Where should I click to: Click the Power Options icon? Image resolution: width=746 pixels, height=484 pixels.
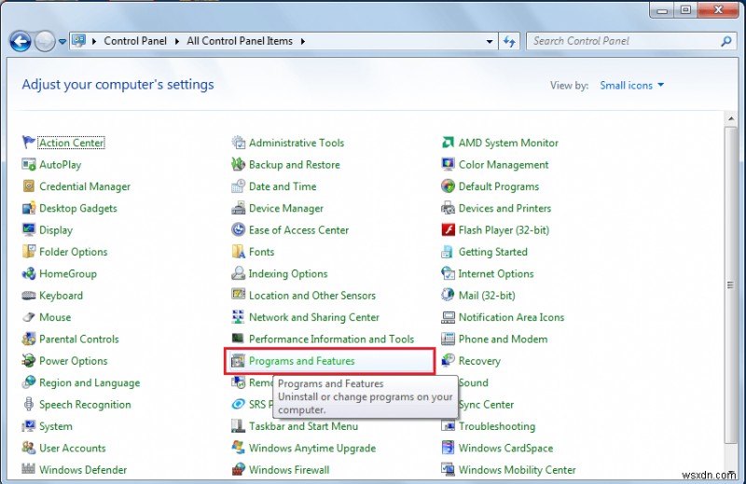[29, 361]
